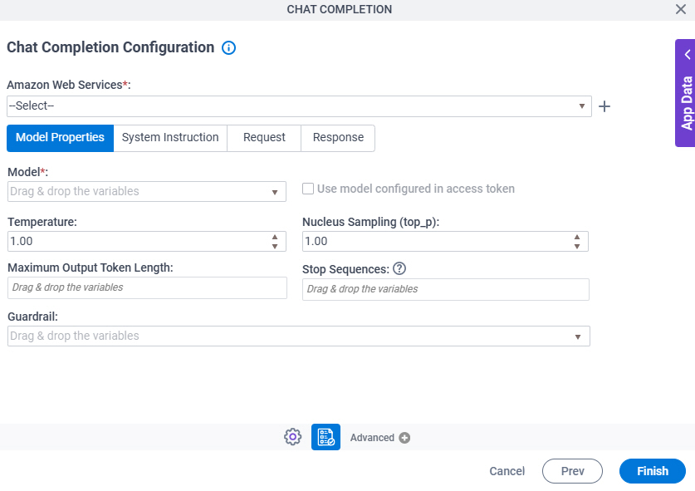Decrease Nucleus Sampling top_p value

coord(576,246)
